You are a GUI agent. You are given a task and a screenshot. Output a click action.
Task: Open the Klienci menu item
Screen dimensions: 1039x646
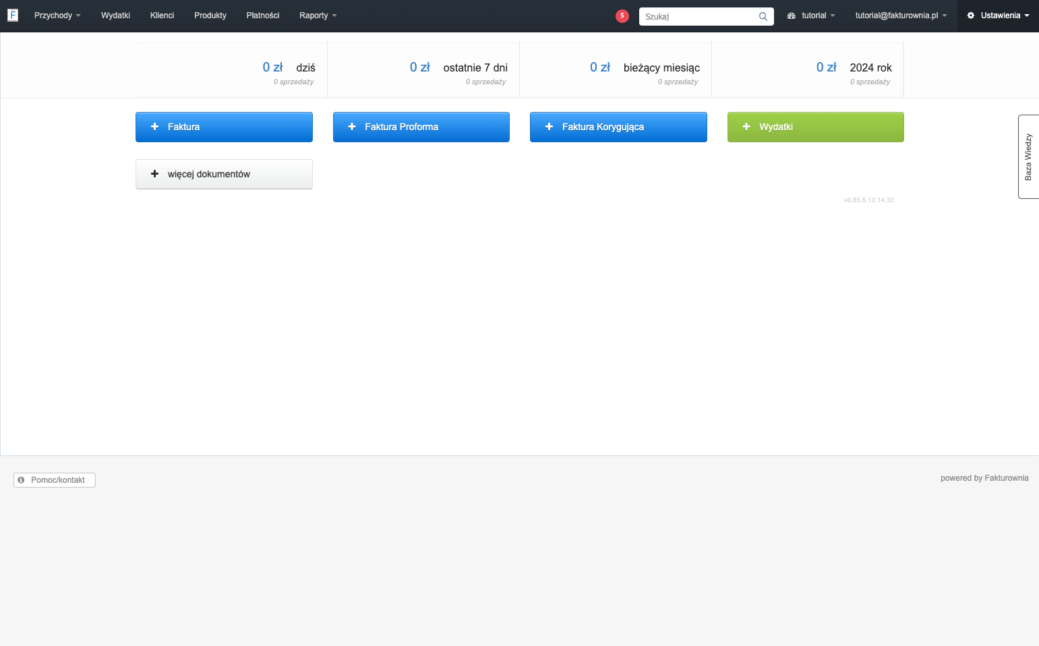pyautogui.click(x=162, y=16)
